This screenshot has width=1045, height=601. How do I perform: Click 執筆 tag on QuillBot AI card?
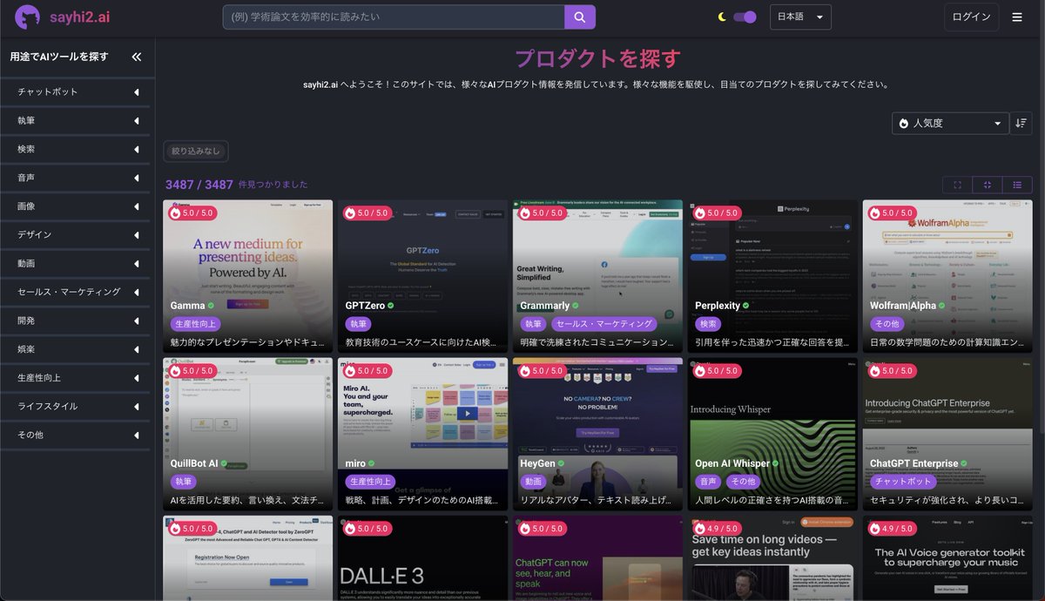pyautogui.click(x=183, y=482)
